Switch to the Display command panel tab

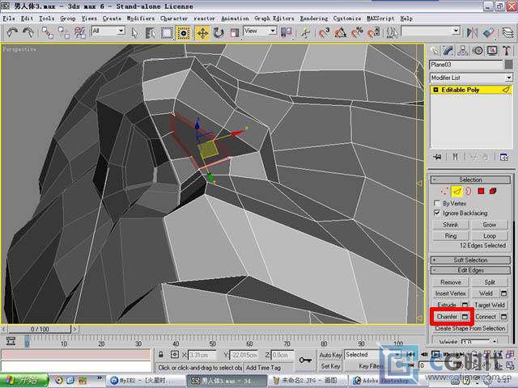point(492,51)
